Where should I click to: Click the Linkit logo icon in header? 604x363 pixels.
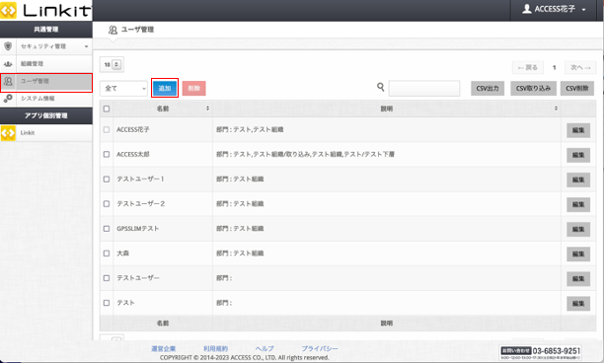8,10
